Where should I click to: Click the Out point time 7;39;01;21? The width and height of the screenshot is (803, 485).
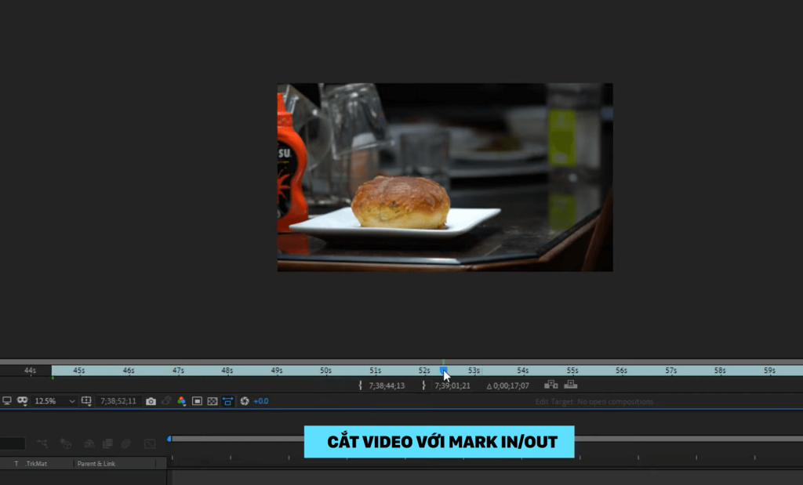[453, 384]
